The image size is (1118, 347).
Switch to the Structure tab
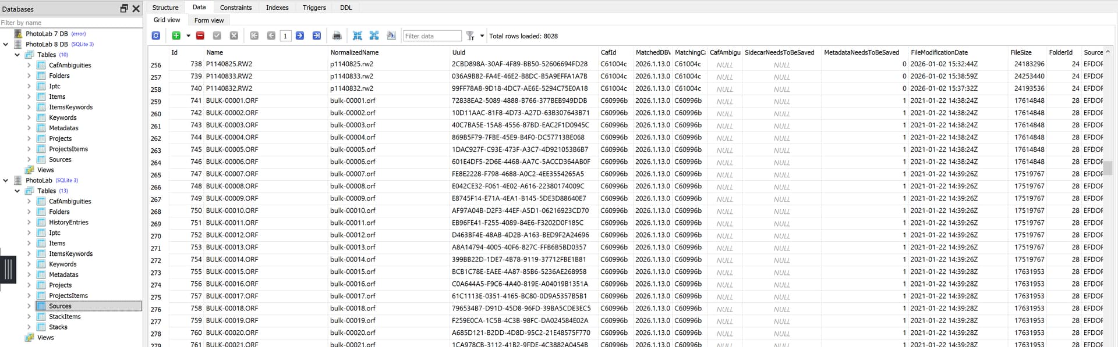coord(165,8)
